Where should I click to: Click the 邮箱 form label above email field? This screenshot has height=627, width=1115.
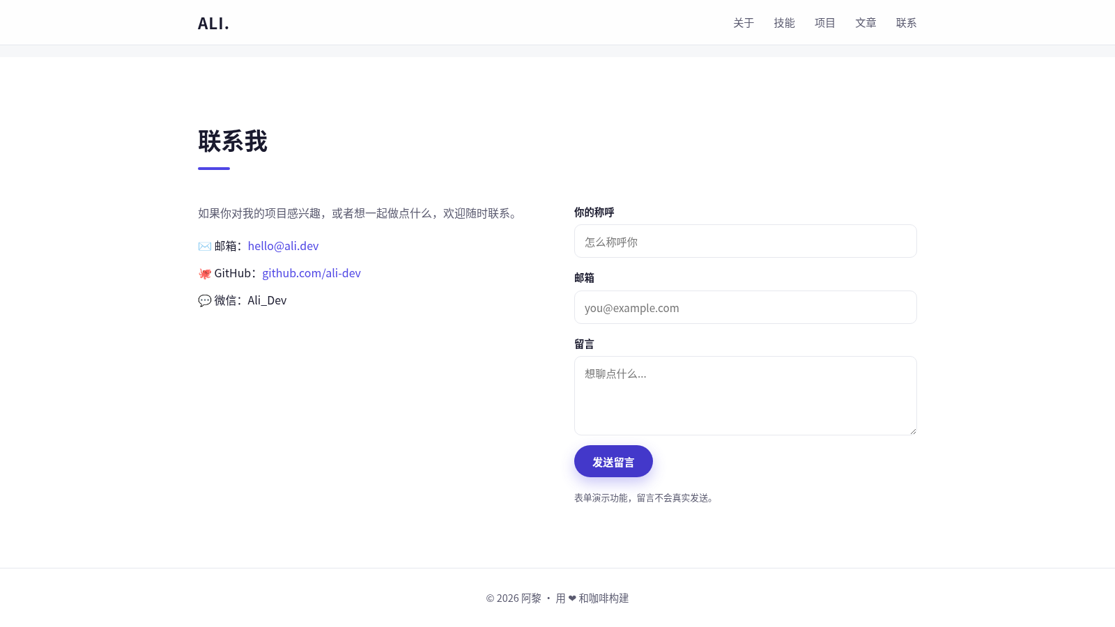tap(584, 278)
